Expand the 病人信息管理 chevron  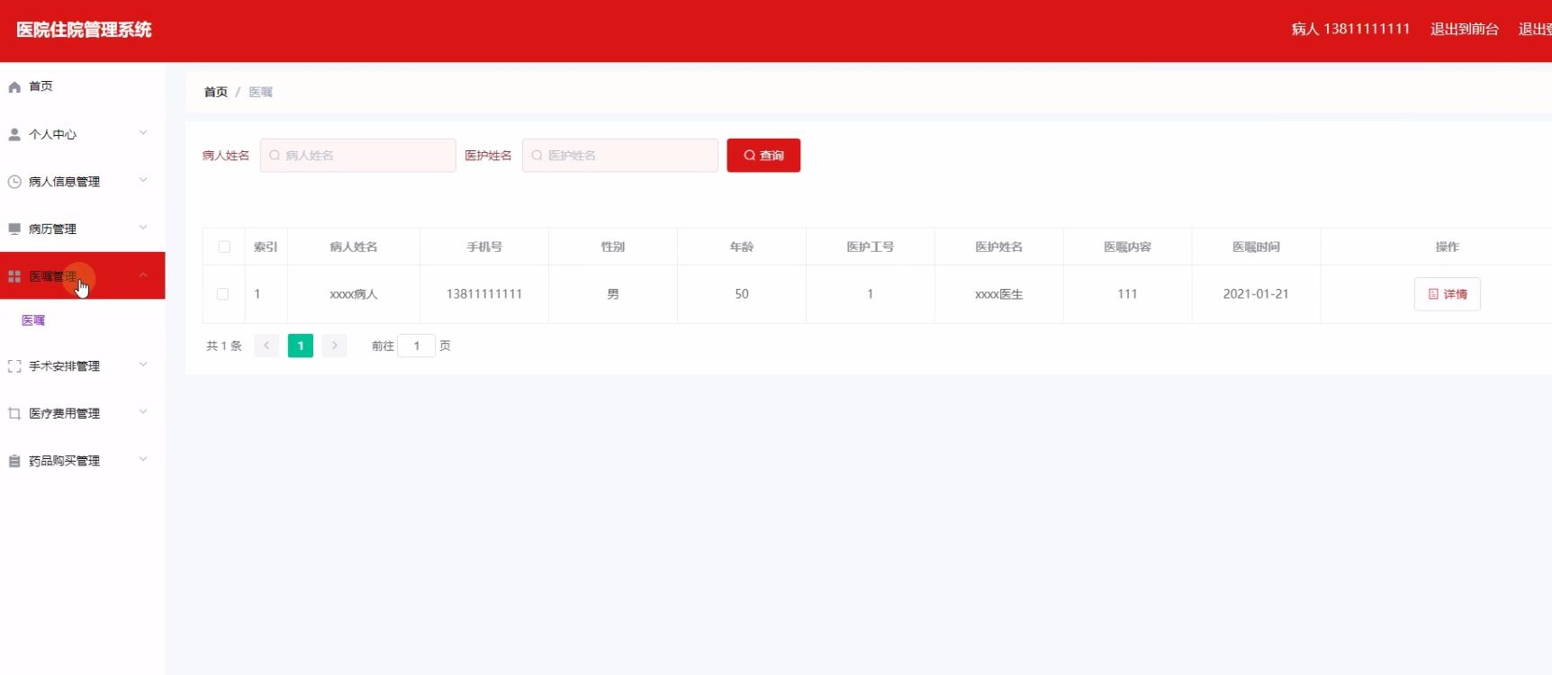(143, 181)
